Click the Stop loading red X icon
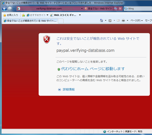Viewport: 152px width, 135px height. [x=120, y=9]
